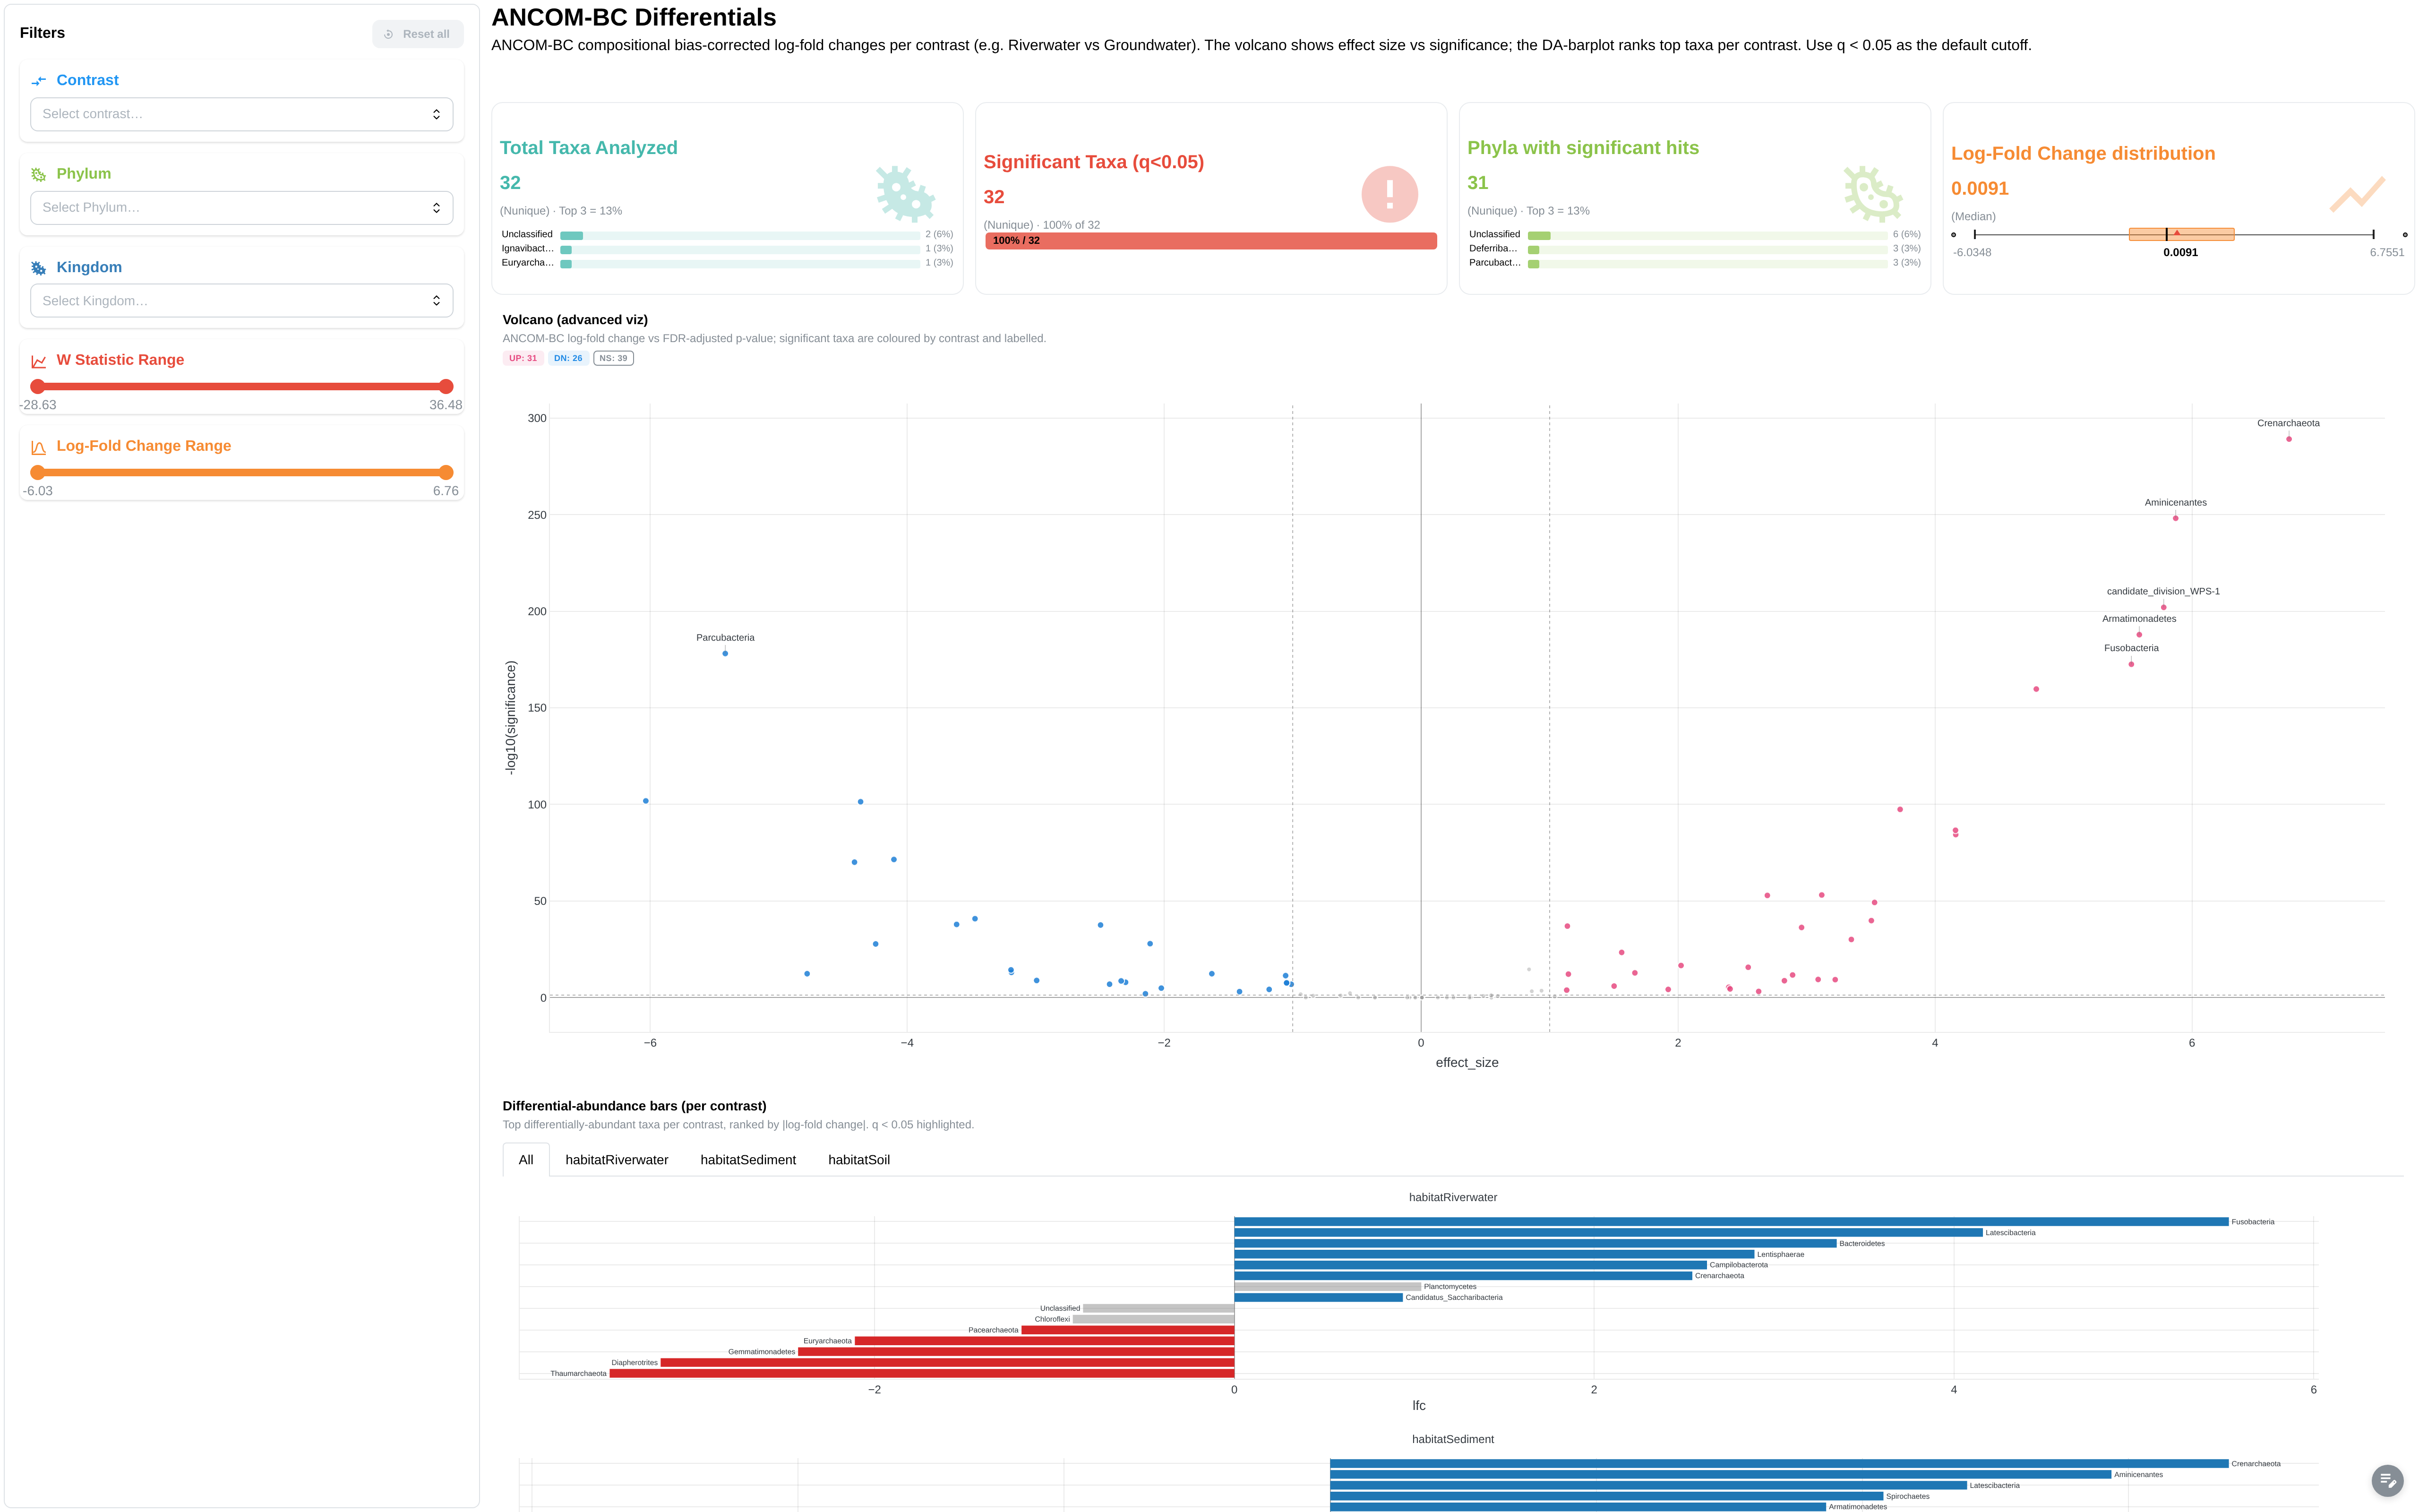The image size is (2419, 1512).
Task: Click the Aminicenantes point in volcano plot
Action: pyautogui.click(x=2175, y=518)
